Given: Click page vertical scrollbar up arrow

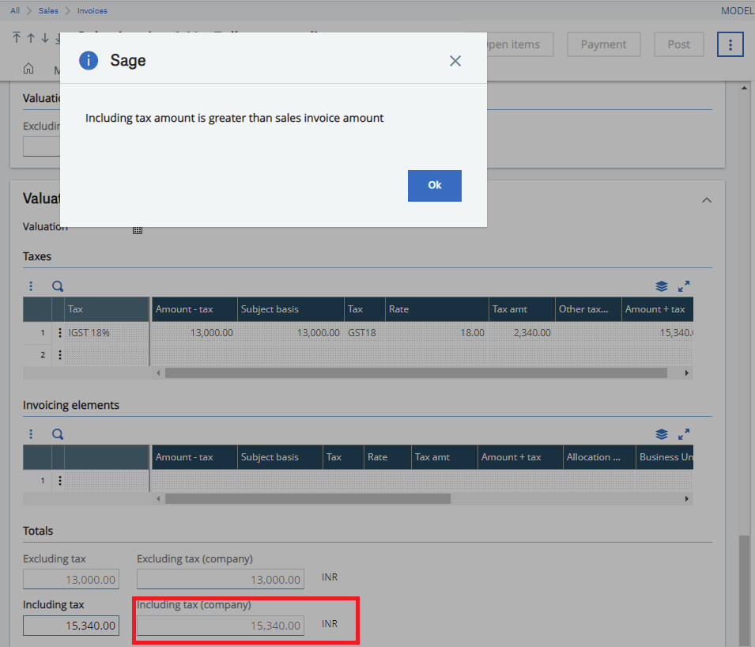Looking at the screenshot, I should click(x=744, y=88).
